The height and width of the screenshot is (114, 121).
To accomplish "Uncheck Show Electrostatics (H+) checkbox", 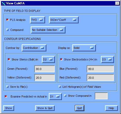I will pos(61,59).
